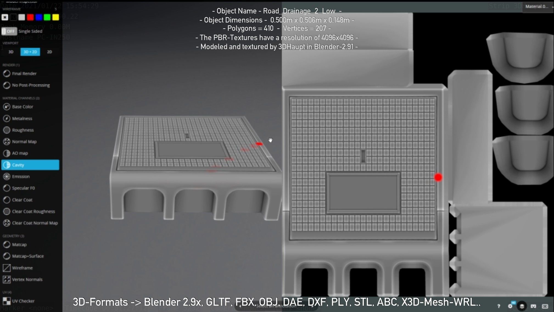Show Vertex Normals geometry view
The image size is (554, 312).
(23, 279)
